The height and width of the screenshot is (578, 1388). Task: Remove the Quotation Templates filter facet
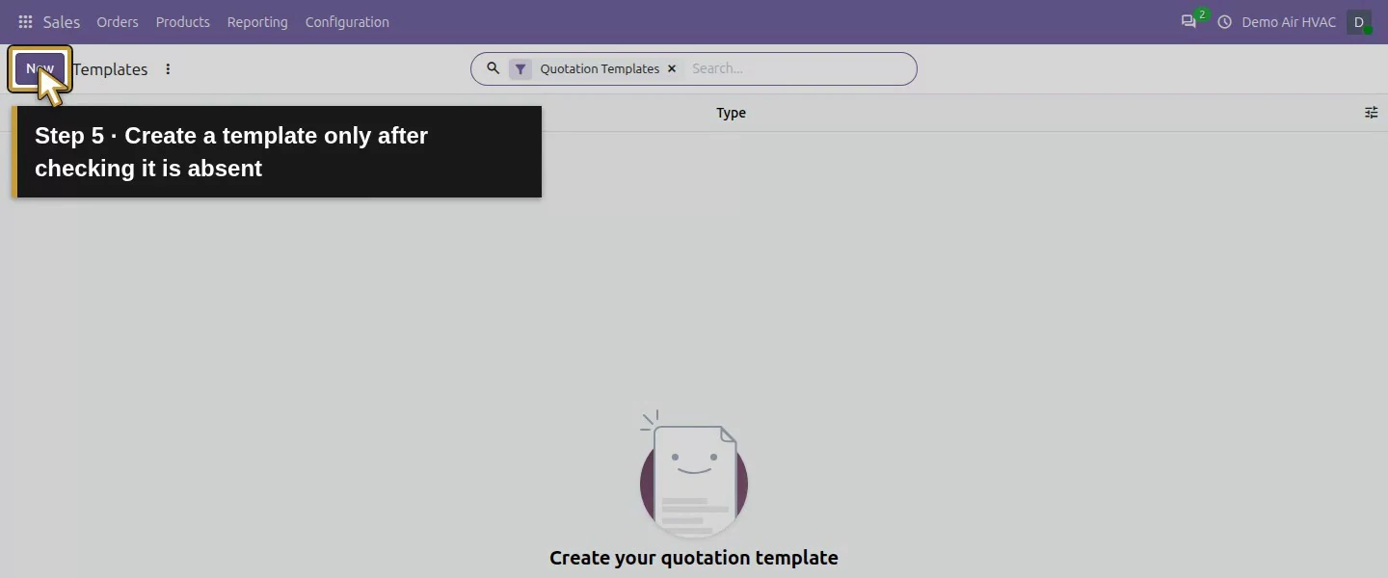coord(672,68)
